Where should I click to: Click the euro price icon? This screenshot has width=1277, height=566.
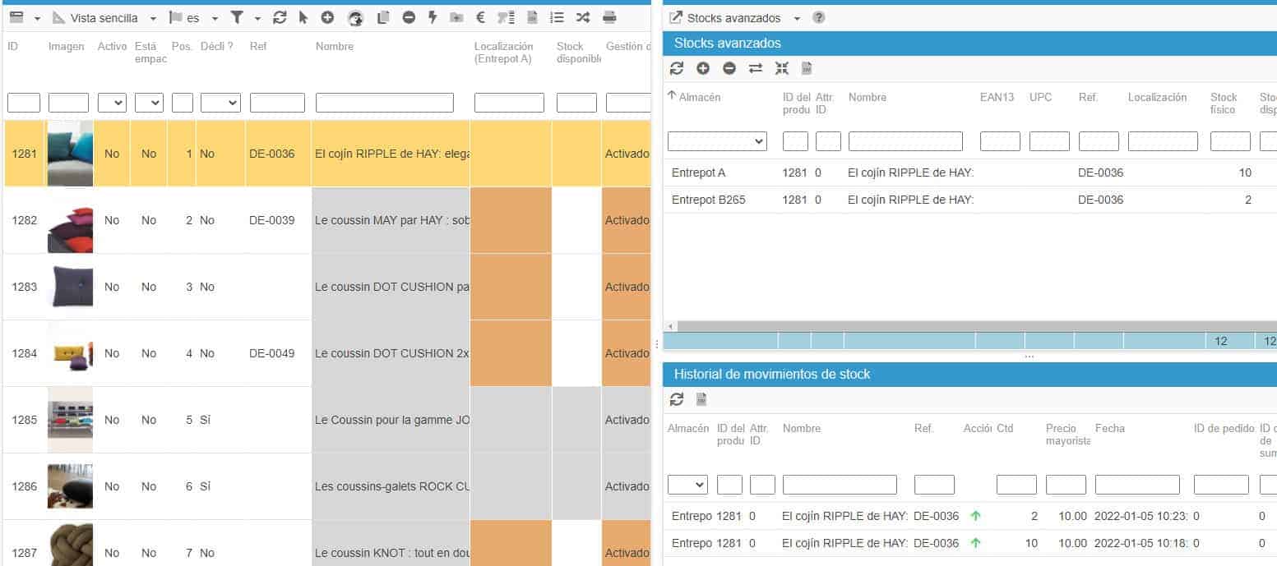tap(481, 17)
